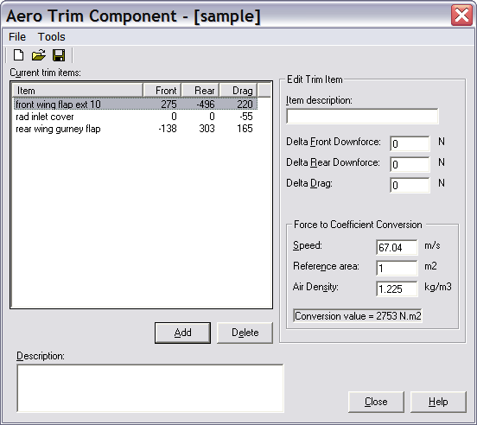
Task: Select the rad inlet cover item
Action: click(45, 117)
